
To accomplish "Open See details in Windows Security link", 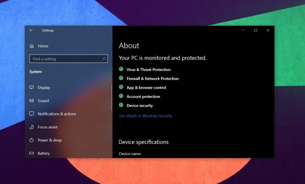I will pos(145,116).
